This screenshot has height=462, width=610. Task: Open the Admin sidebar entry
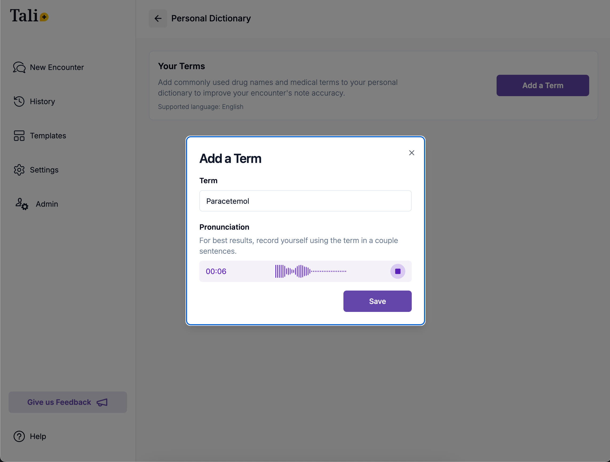coord(47,204)
